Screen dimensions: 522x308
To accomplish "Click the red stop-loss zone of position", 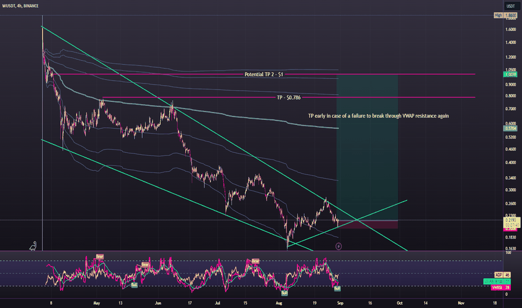I will coord(367,225).
